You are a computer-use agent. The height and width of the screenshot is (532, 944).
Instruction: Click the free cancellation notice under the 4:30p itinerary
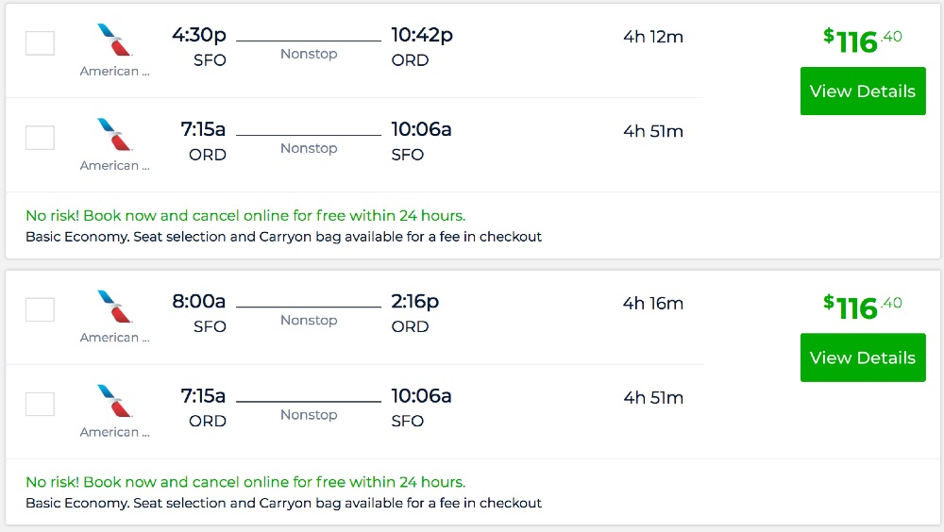pyautogui.click(x=245, y=215)
